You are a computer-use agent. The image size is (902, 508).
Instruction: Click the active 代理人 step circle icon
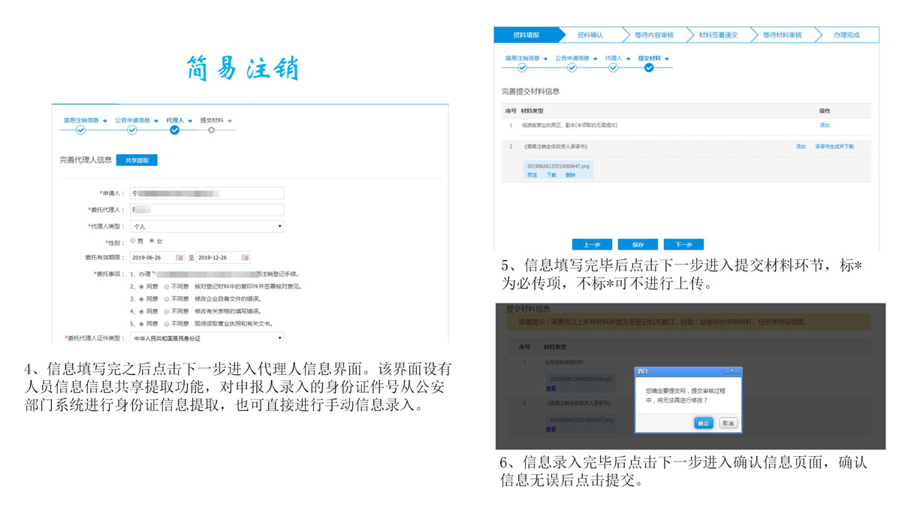[x=175, y=130]
